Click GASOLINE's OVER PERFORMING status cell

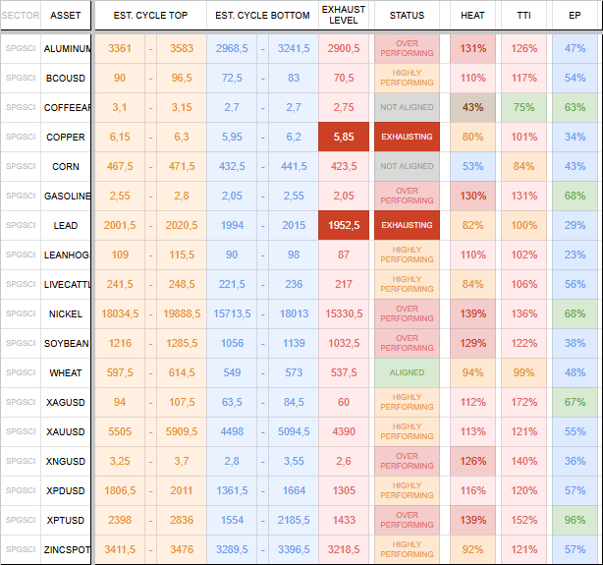407,196
